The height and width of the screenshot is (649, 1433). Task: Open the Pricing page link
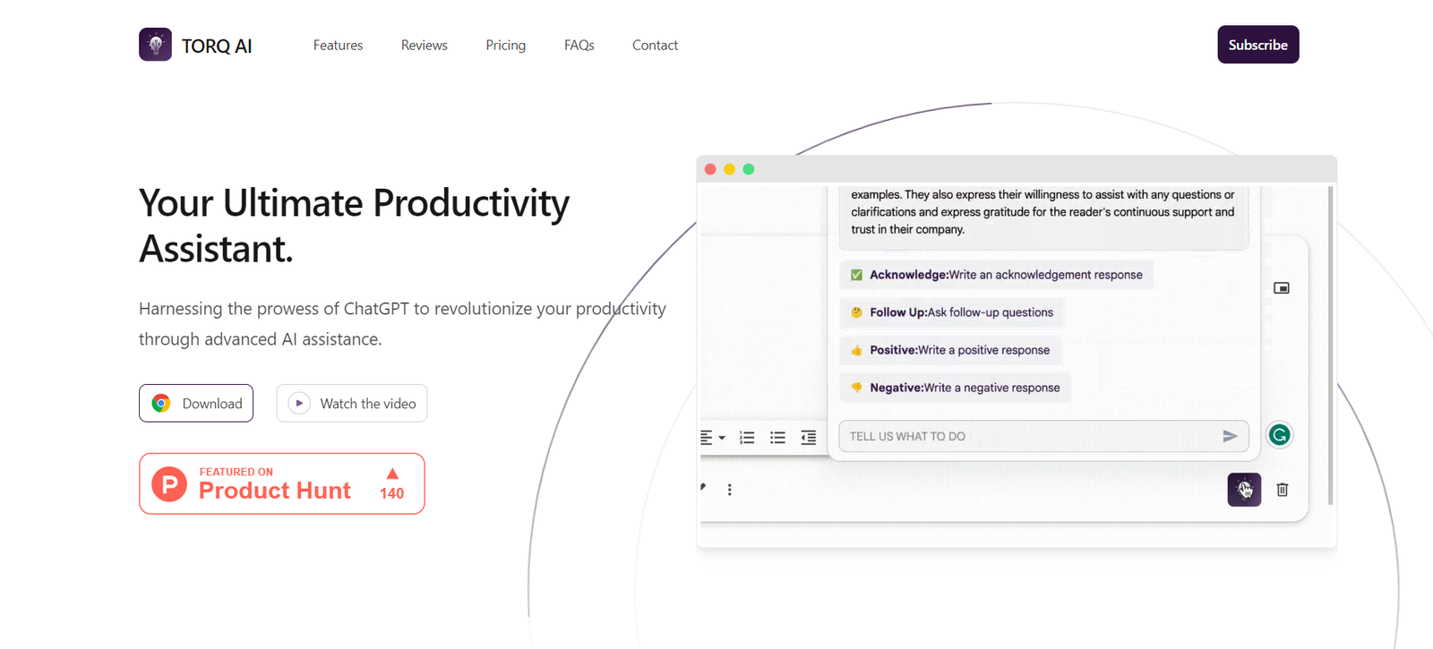(x=506, y=45)
